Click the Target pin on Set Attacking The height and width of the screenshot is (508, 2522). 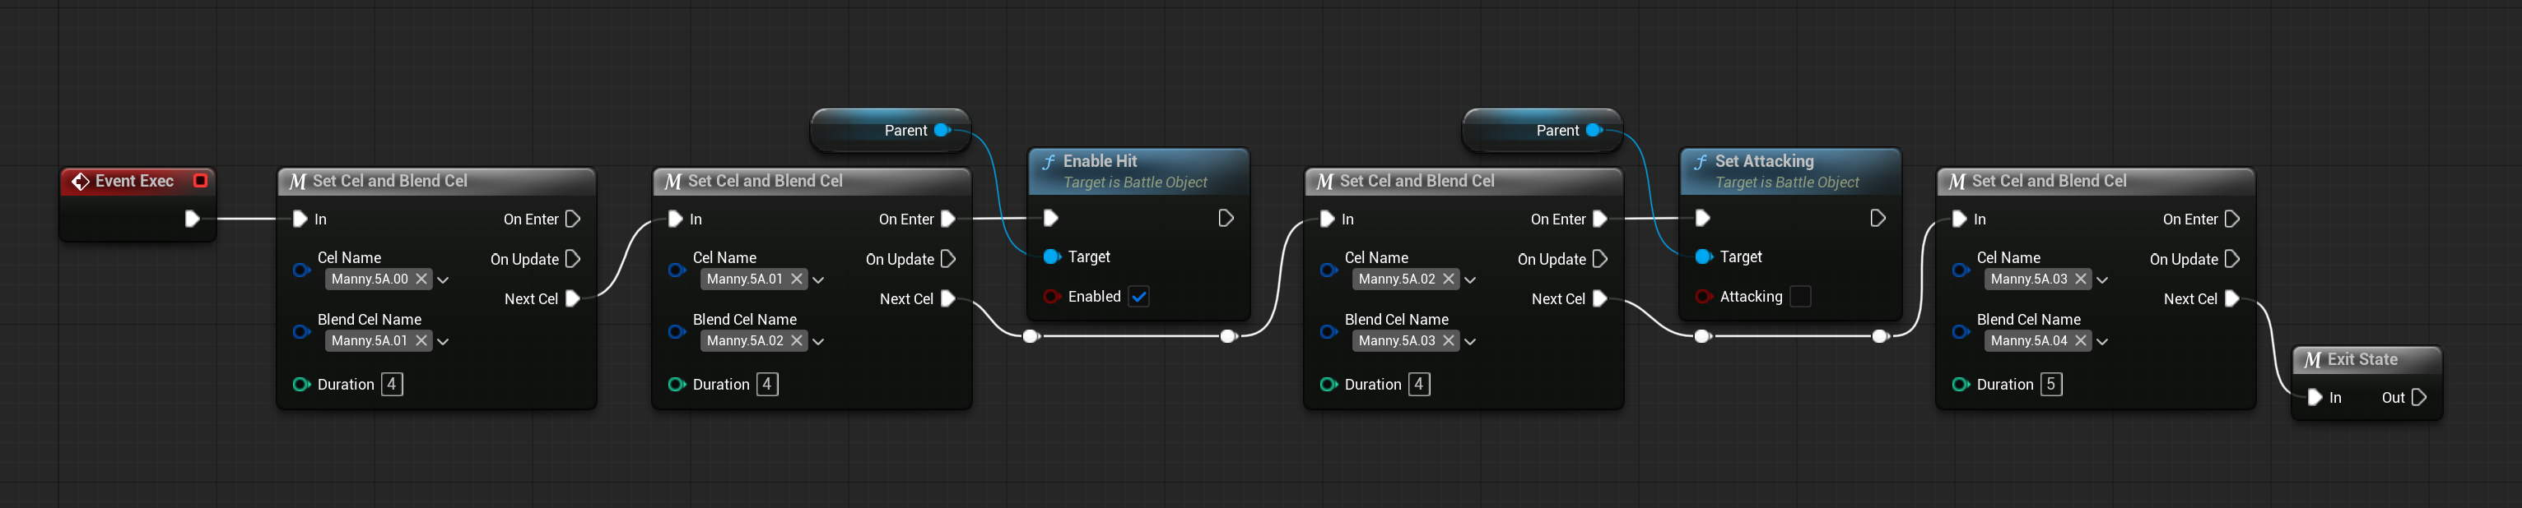pos(1704,256)
